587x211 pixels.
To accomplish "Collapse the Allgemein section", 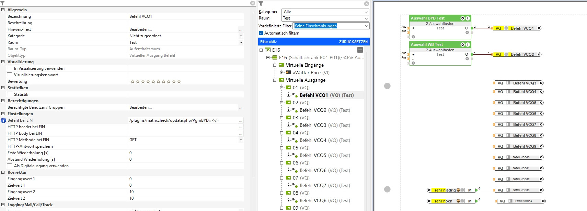I will (3, 10).
